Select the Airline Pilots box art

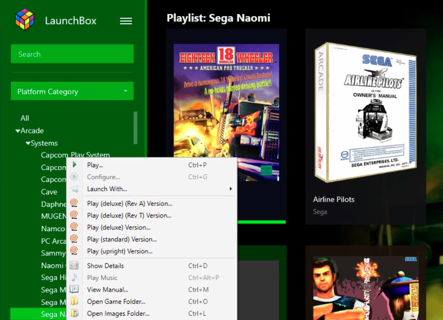pyautogui.click(x=365, y=112)
